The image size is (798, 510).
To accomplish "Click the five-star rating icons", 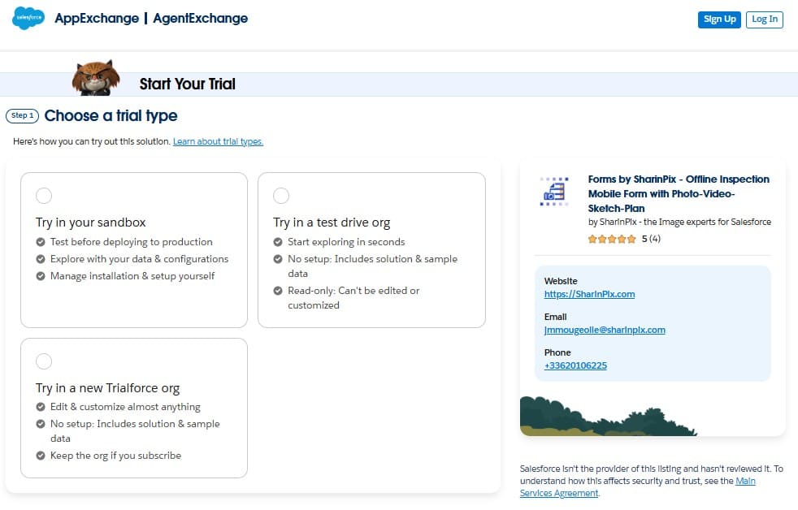I will click(x=612, y=239).
